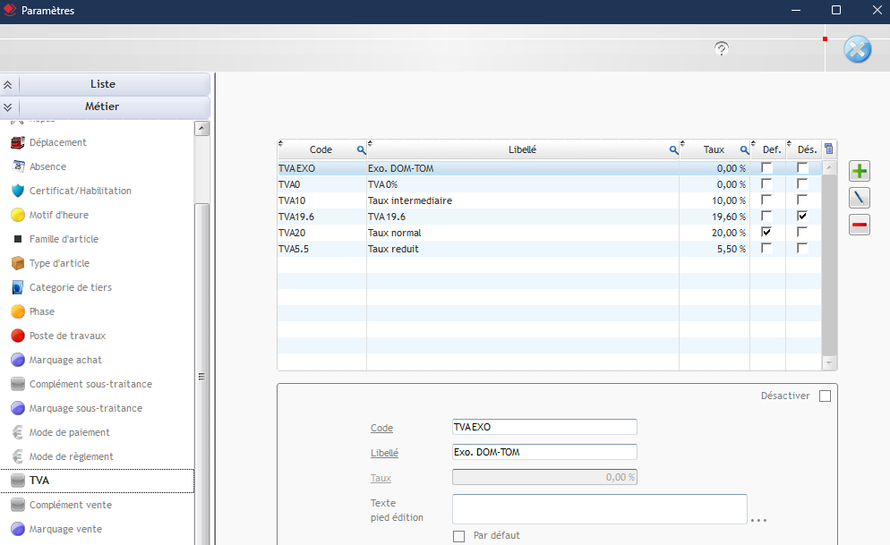Click the Code field label link

point(381,428)
